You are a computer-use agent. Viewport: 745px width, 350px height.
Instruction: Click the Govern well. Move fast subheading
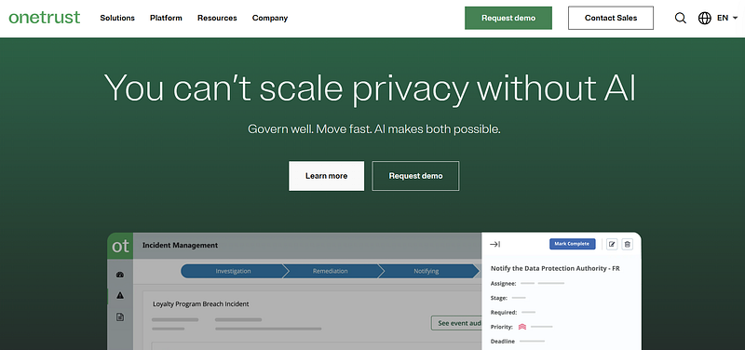(x=374, y=128)
